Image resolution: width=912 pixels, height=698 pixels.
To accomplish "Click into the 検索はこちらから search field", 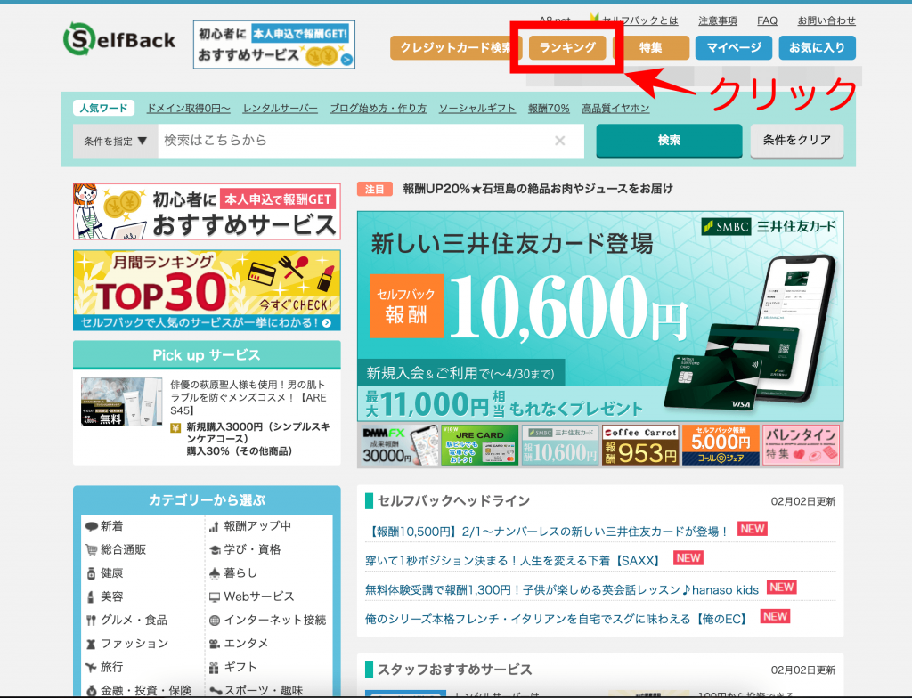I will [356, 141].
